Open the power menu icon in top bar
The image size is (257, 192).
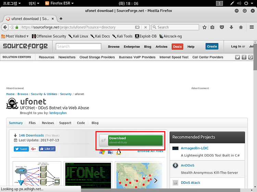(x=246, y=3)
